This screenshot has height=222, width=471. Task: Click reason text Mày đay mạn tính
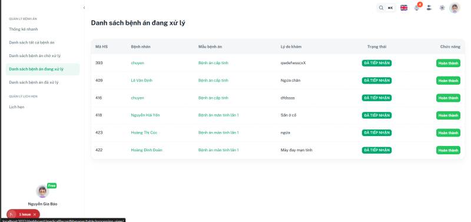click(297, 150)
